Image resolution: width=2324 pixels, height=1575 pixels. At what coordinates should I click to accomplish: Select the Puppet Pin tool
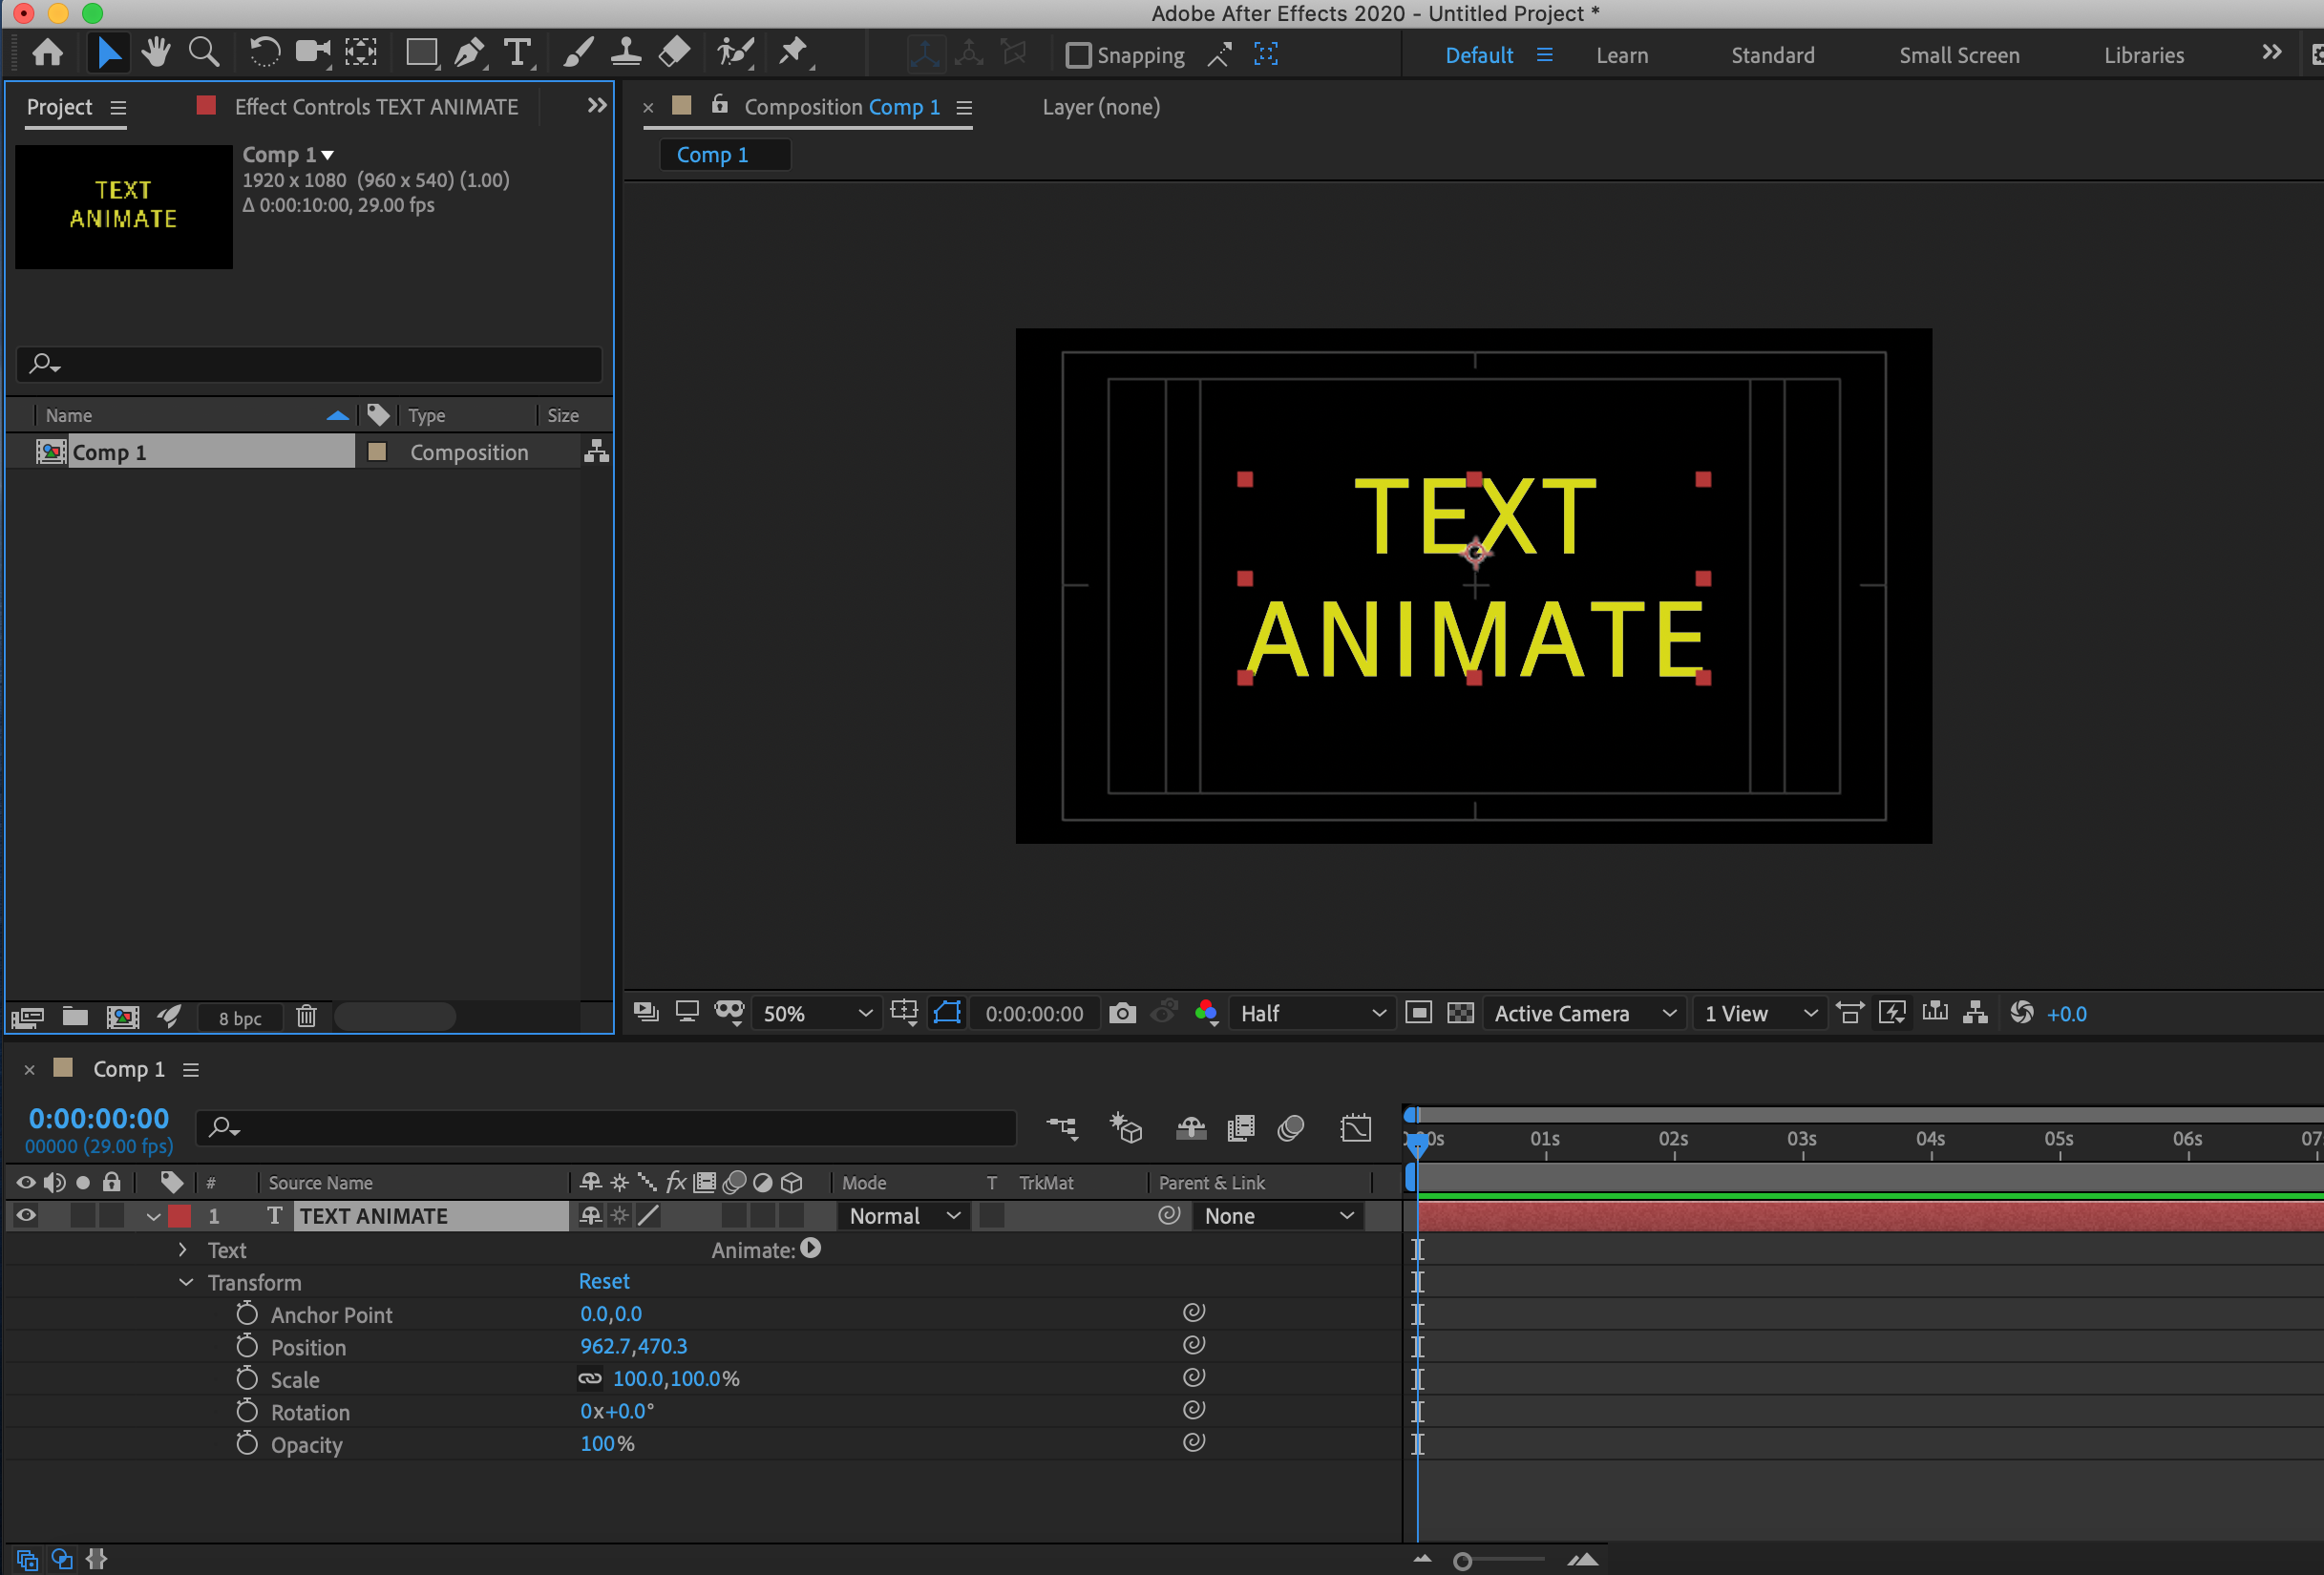[794, 52]
